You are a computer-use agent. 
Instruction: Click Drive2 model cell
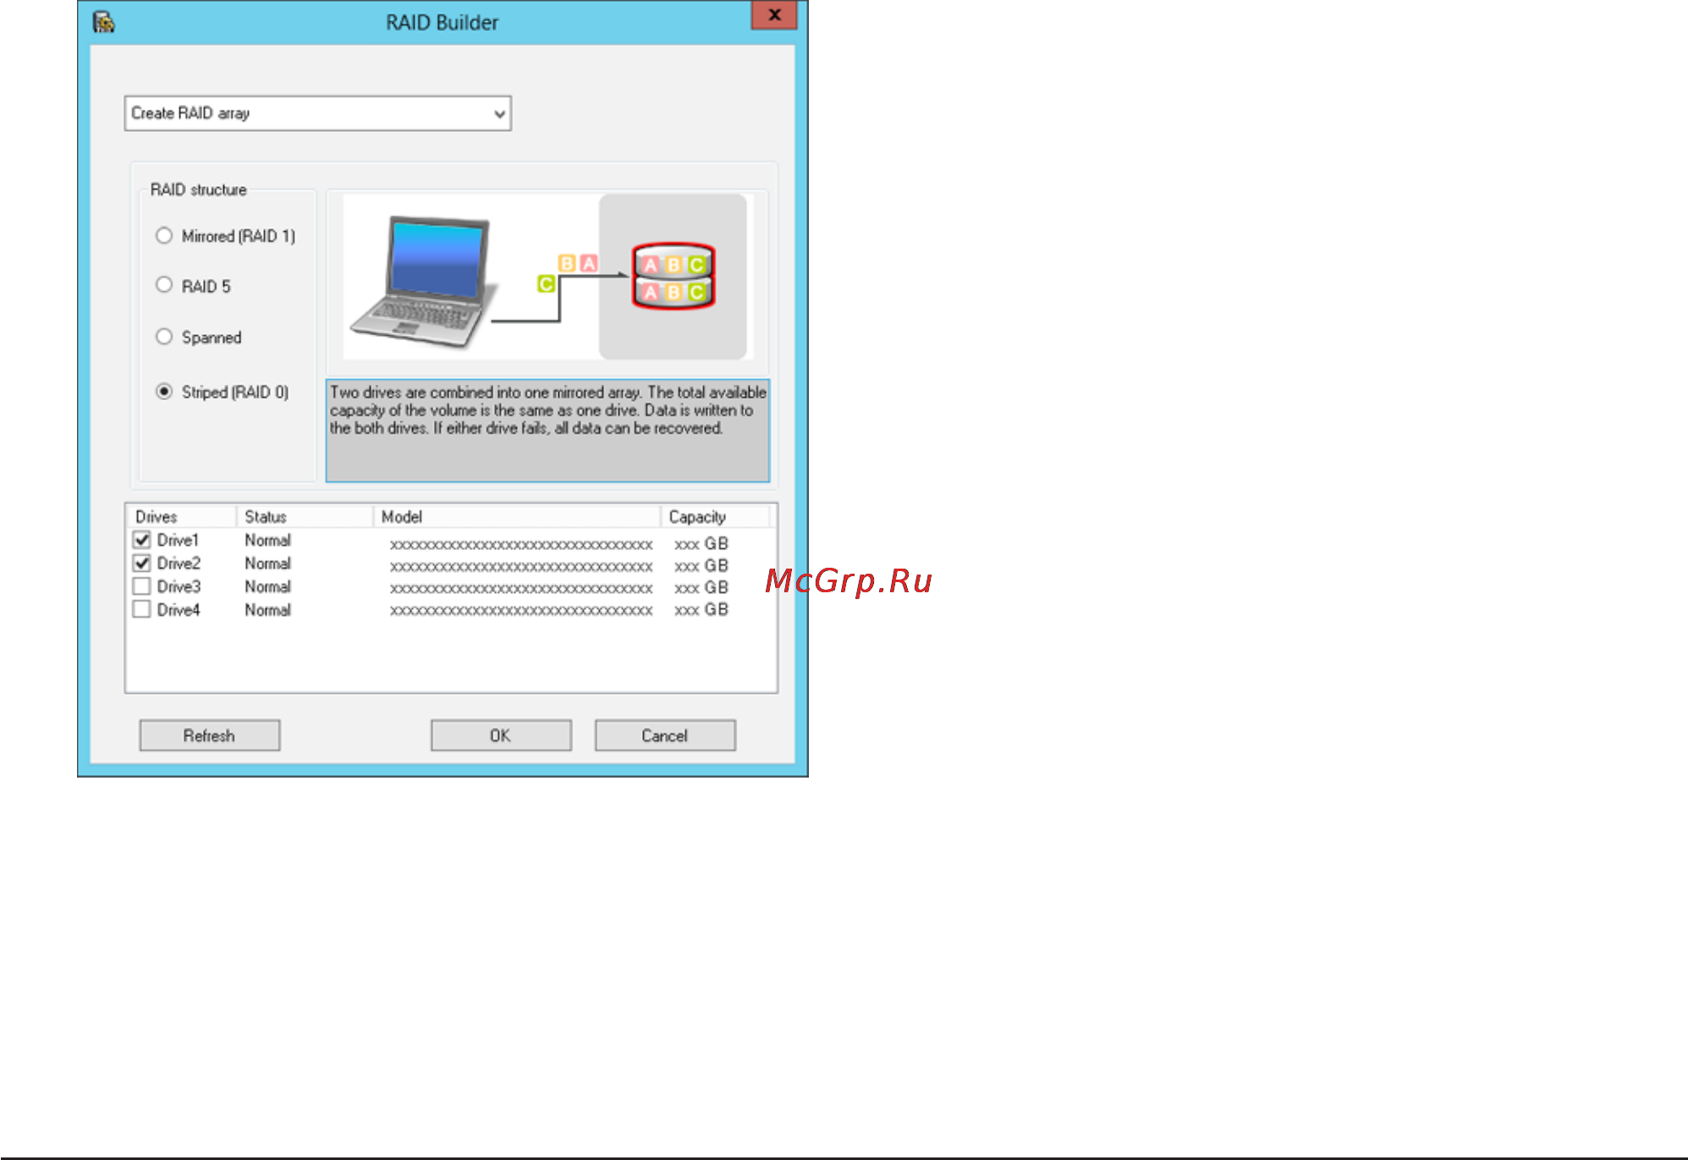[521, 566]
